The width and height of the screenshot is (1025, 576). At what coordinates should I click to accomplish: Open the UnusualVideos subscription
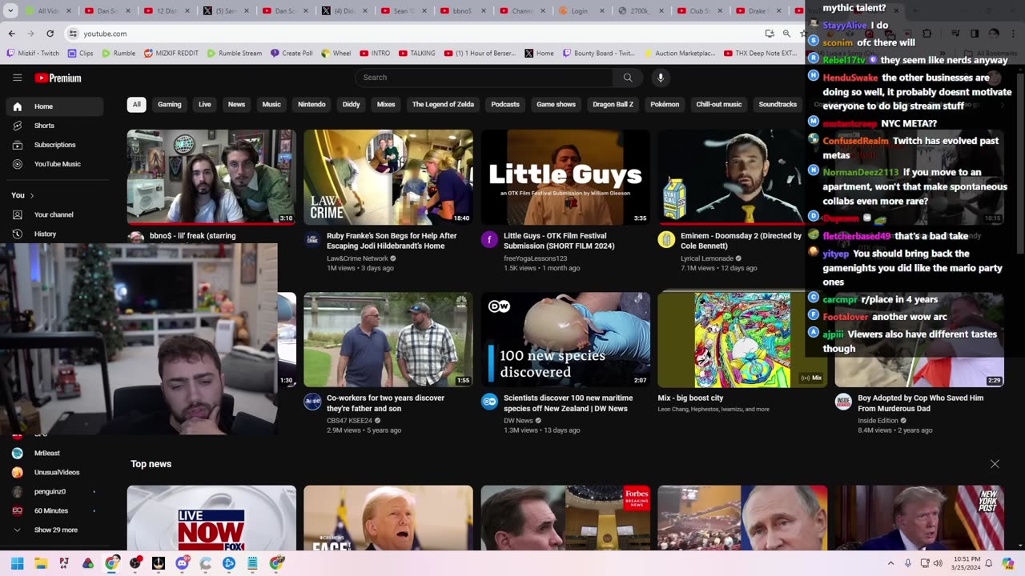(x=54, y=472)
